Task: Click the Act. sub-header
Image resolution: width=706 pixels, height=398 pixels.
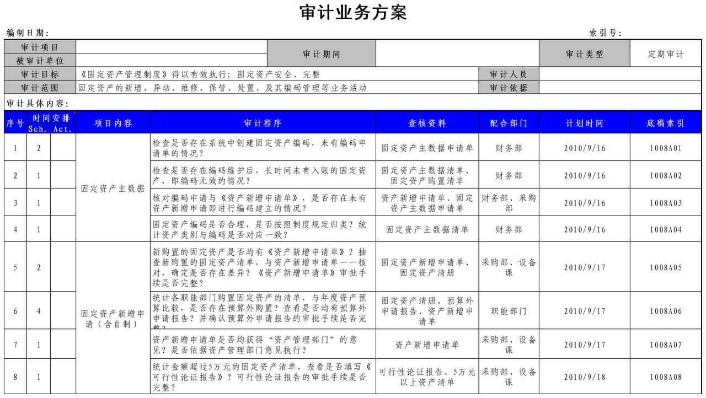Action: tap(63, 128)
